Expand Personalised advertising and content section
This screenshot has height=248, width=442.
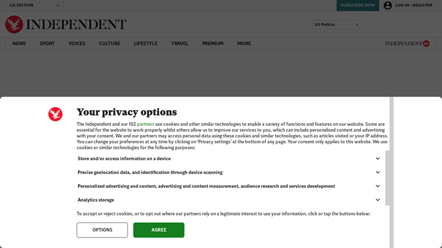pos(229,186)
